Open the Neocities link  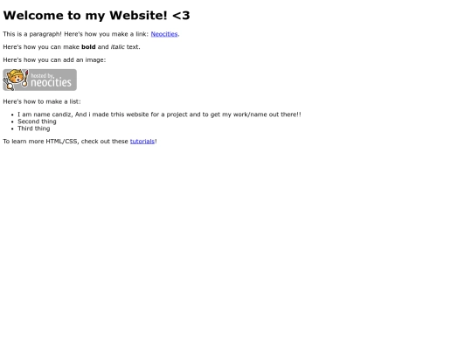(164, 34)
